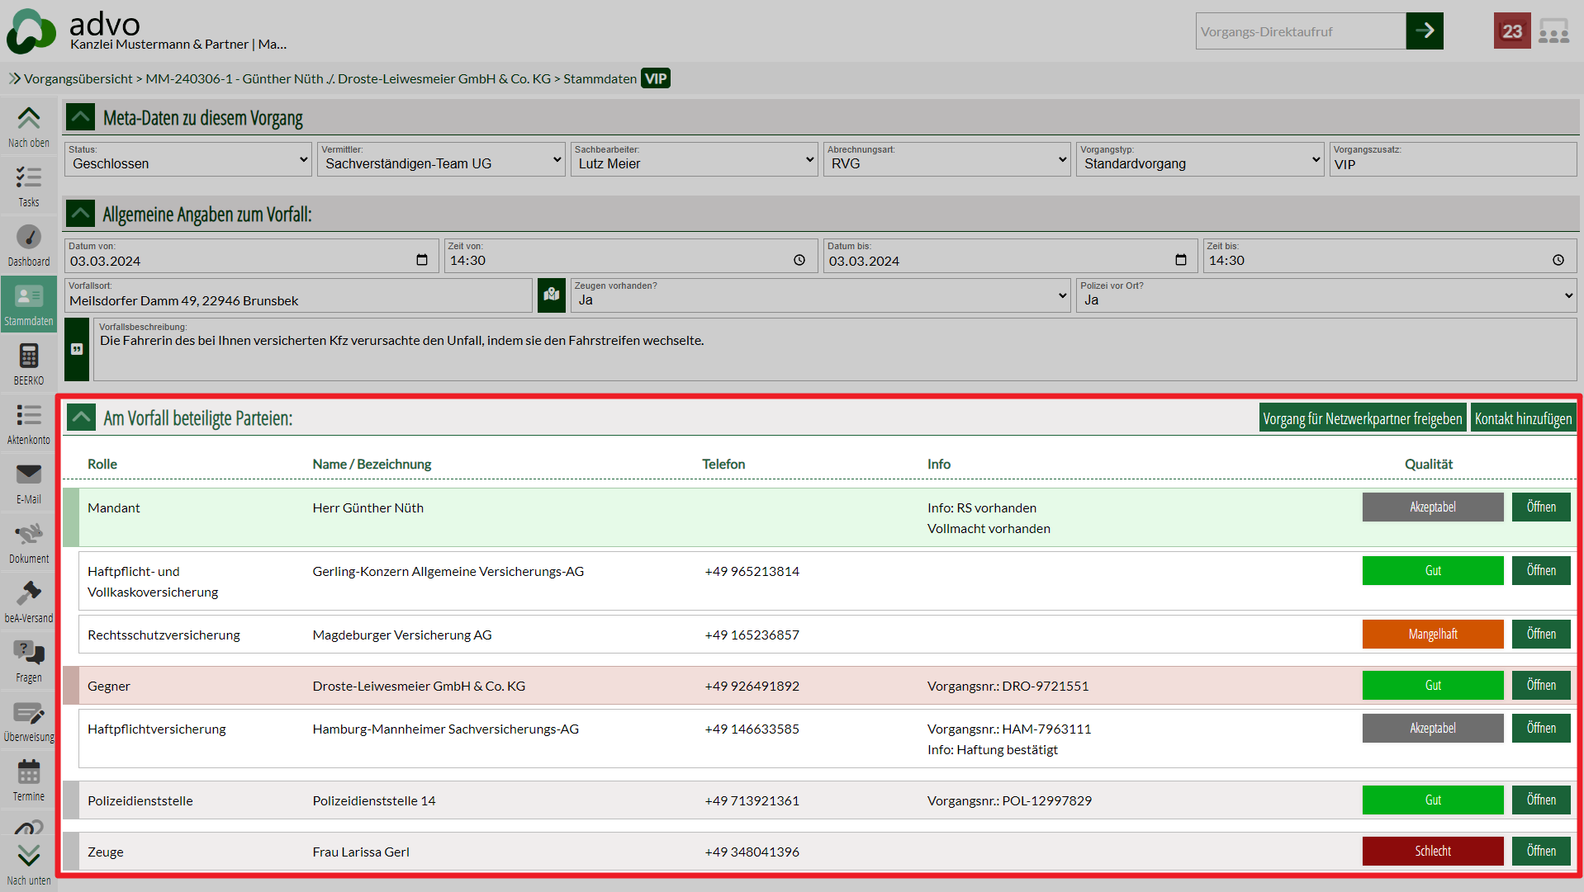Open the BEERKO calculator icon
Viewport: 1584px width, 892px height.
[x=29, y=364]
